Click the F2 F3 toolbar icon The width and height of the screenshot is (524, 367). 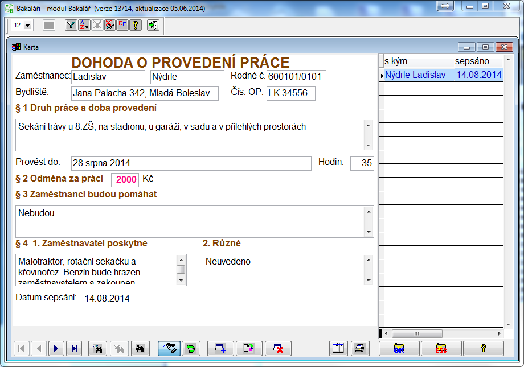click(x=122, y=25)
